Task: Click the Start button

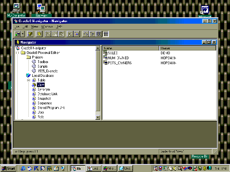Action: (x=8, y=169)
